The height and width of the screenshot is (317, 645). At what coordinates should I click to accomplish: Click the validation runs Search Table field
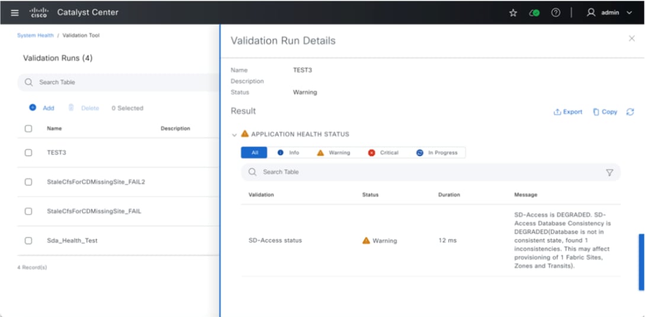coord(118,82)
